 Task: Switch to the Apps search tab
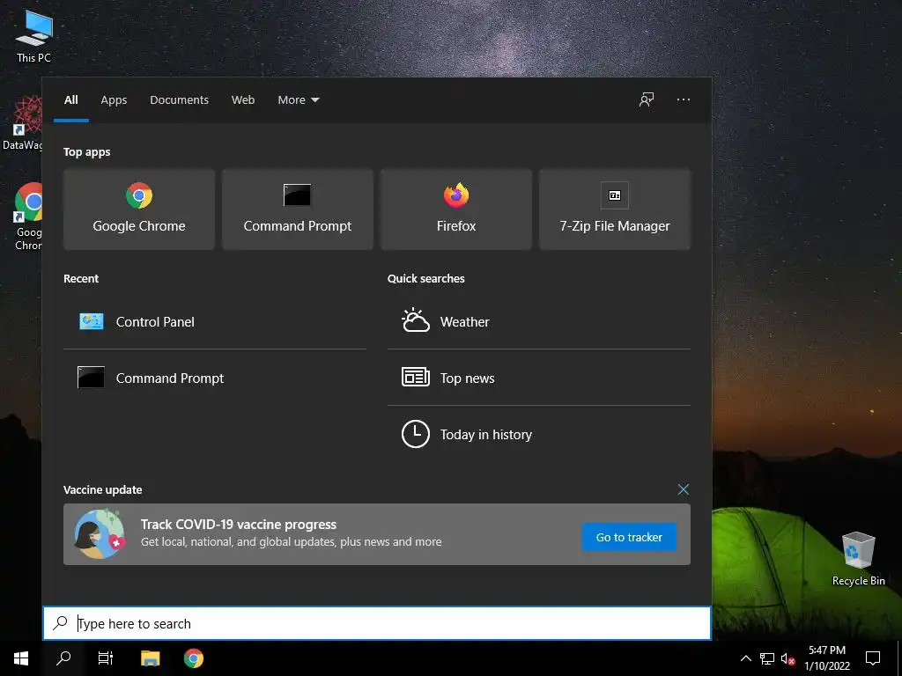(x=114, y=100)
